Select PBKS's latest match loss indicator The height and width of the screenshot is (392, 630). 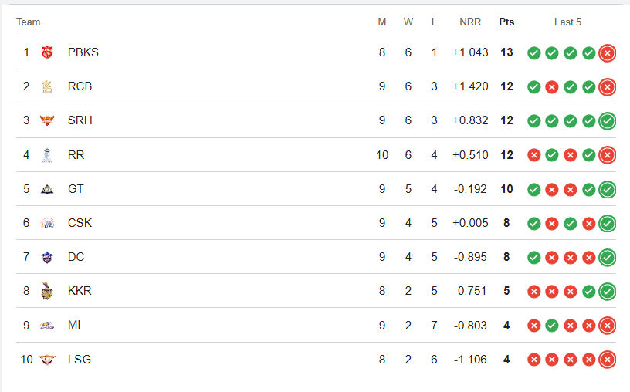[607, 53]
